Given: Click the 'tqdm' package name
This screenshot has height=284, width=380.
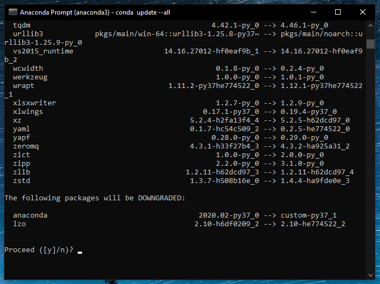Looking at the screenshot, I should (22, 25).
